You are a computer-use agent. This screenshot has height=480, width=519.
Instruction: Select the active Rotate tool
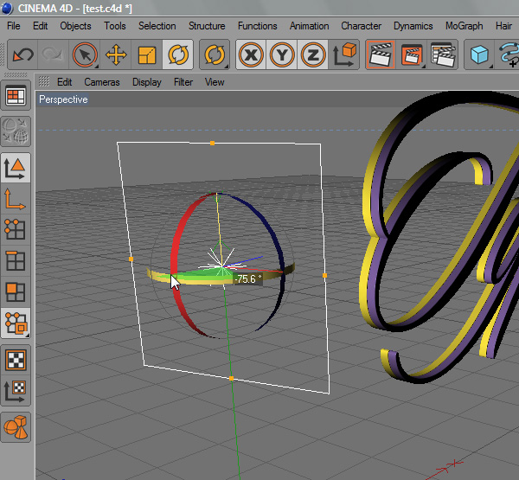click(x=179, y=55)
